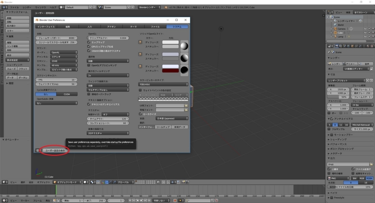Open the modifiers wrench tab in Properties
The height and width of the screenshot is (203, 375).
click(x=360, y=46)
